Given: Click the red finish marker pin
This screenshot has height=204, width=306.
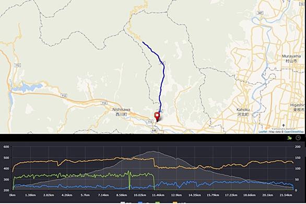Looking at the screenshot, I should click(157, 117).
